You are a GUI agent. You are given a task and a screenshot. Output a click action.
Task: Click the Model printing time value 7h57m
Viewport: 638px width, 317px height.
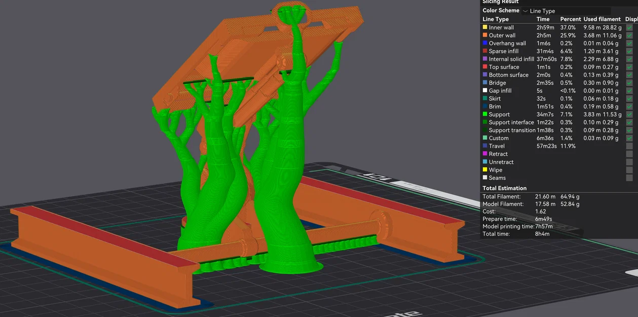544,226
